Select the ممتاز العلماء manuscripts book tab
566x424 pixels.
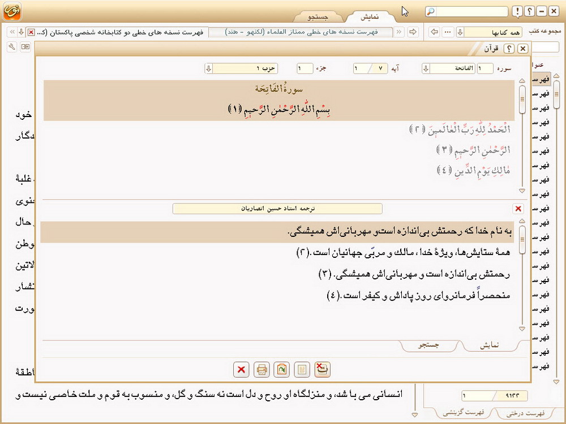[x=301, y=32]
